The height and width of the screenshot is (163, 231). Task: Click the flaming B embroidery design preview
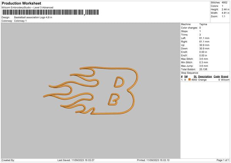click(x=90, y=91)
